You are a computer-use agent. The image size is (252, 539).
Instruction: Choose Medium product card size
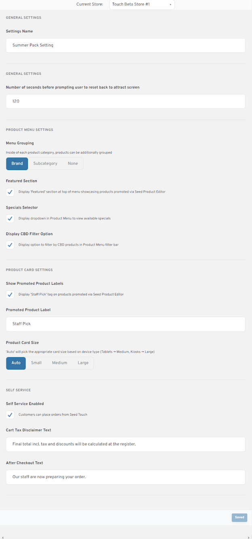pyautogui.click(x=59, y=363)
